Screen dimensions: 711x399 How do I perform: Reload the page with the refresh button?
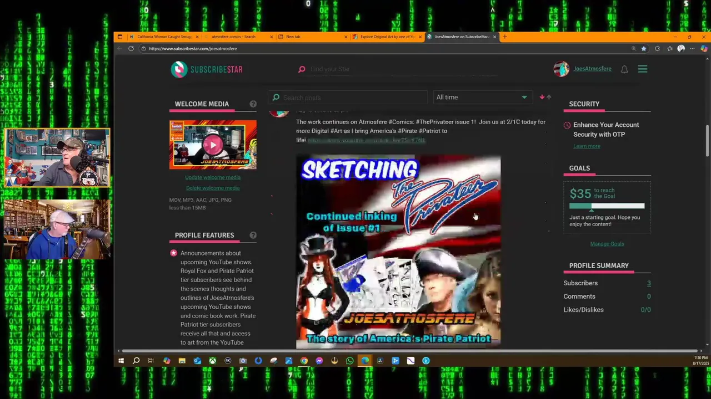coord(131,49)
